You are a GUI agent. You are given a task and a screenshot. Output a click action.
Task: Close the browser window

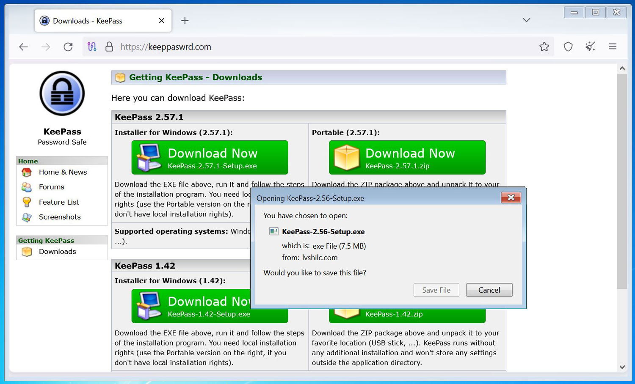tap(617, 12)
